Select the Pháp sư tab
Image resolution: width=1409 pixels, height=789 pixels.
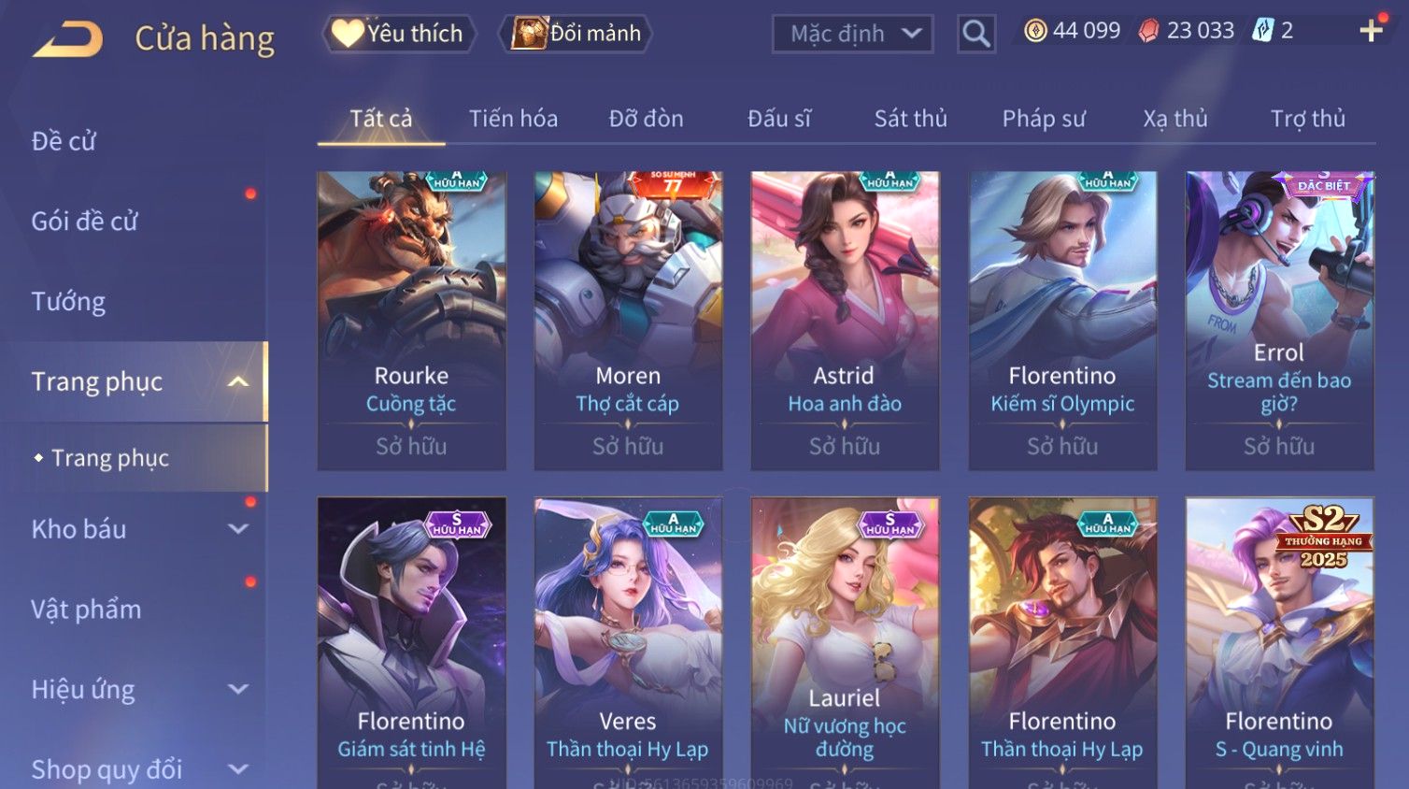[1044, 119]
